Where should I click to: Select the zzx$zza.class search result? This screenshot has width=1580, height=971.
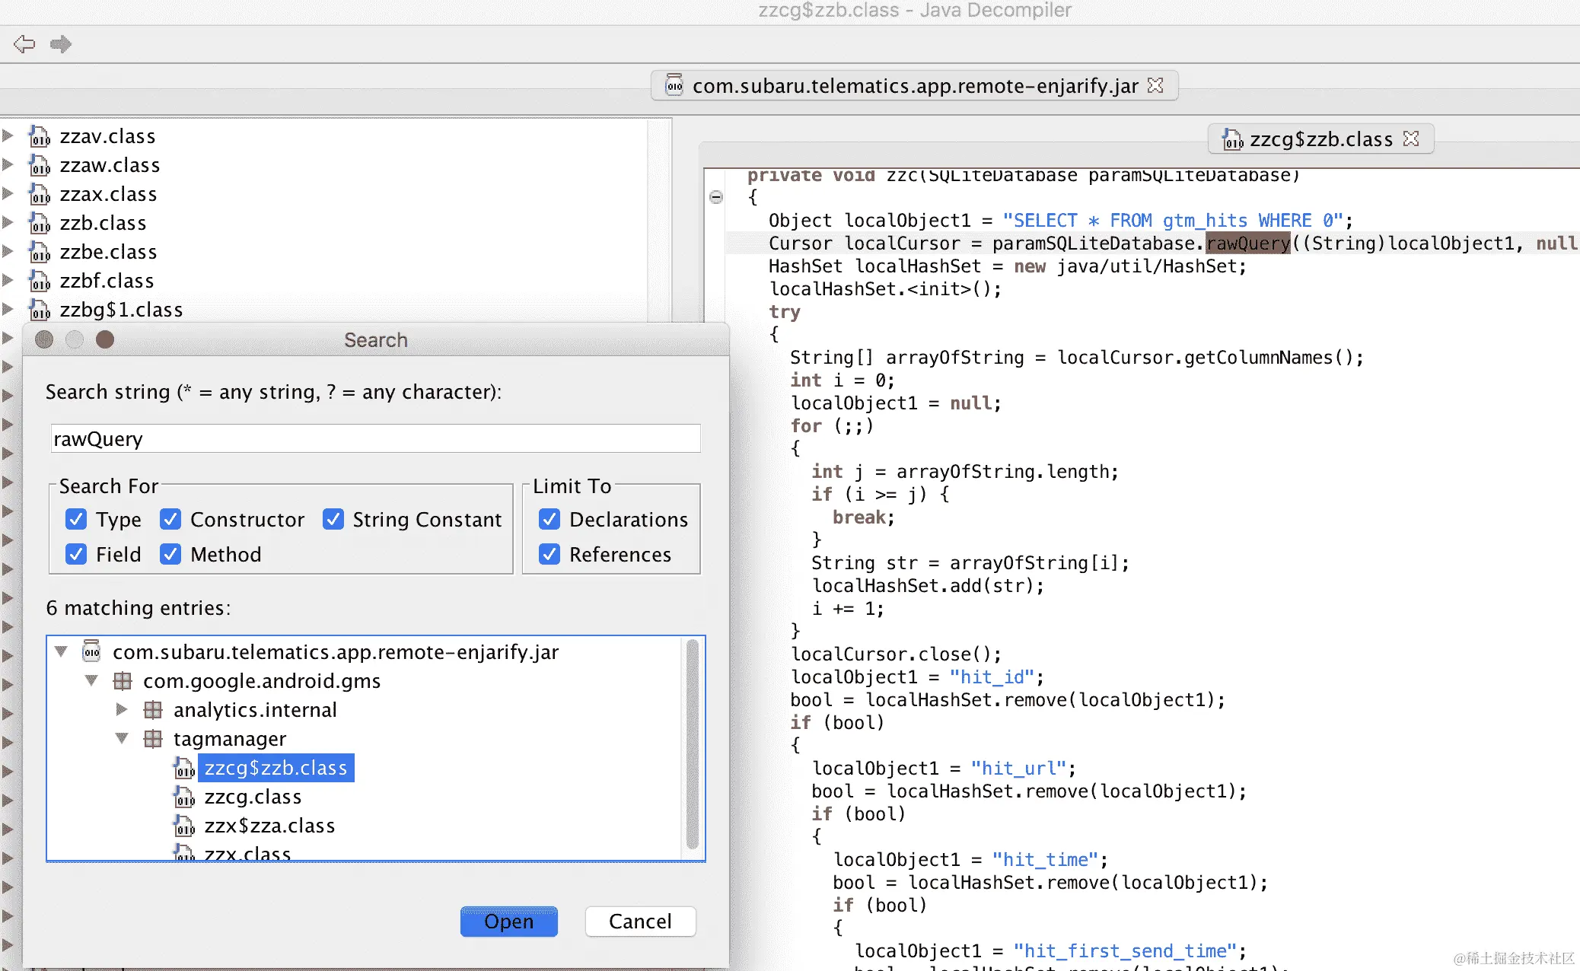[269, 826]
